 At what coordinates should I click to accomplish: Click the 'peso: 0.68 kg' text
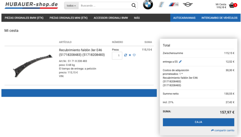(67, 65)
